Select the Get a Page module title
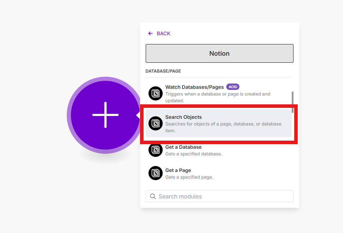 [178, 170]
